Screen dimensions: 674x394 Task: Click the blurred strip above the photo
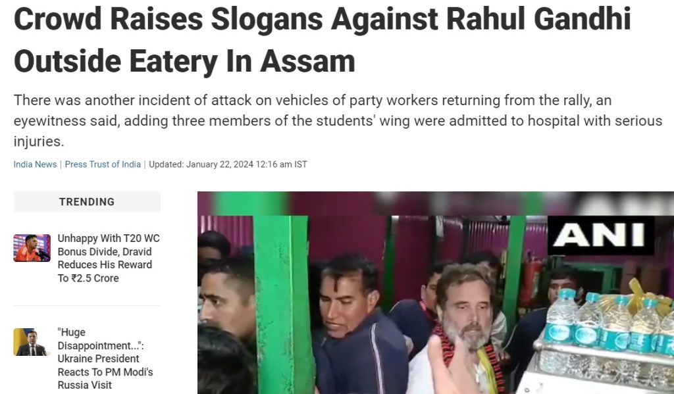click(x=436, y=203)
